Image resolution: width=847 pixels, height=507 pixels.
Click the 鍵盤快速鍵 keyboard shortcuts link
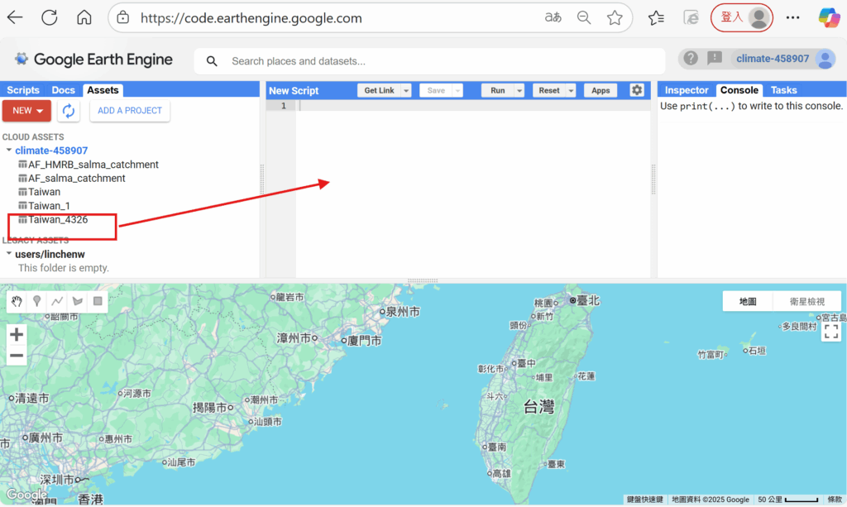point(645,500)
